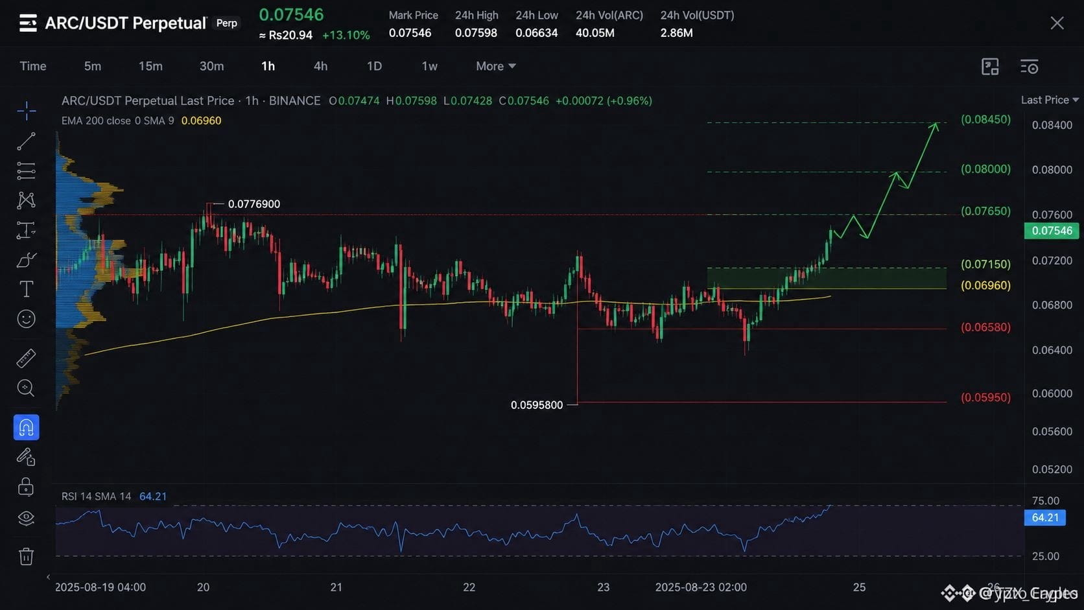Lock all drawing tools
Viewport: 1084px width, 610px height.
tap(27, 487)
